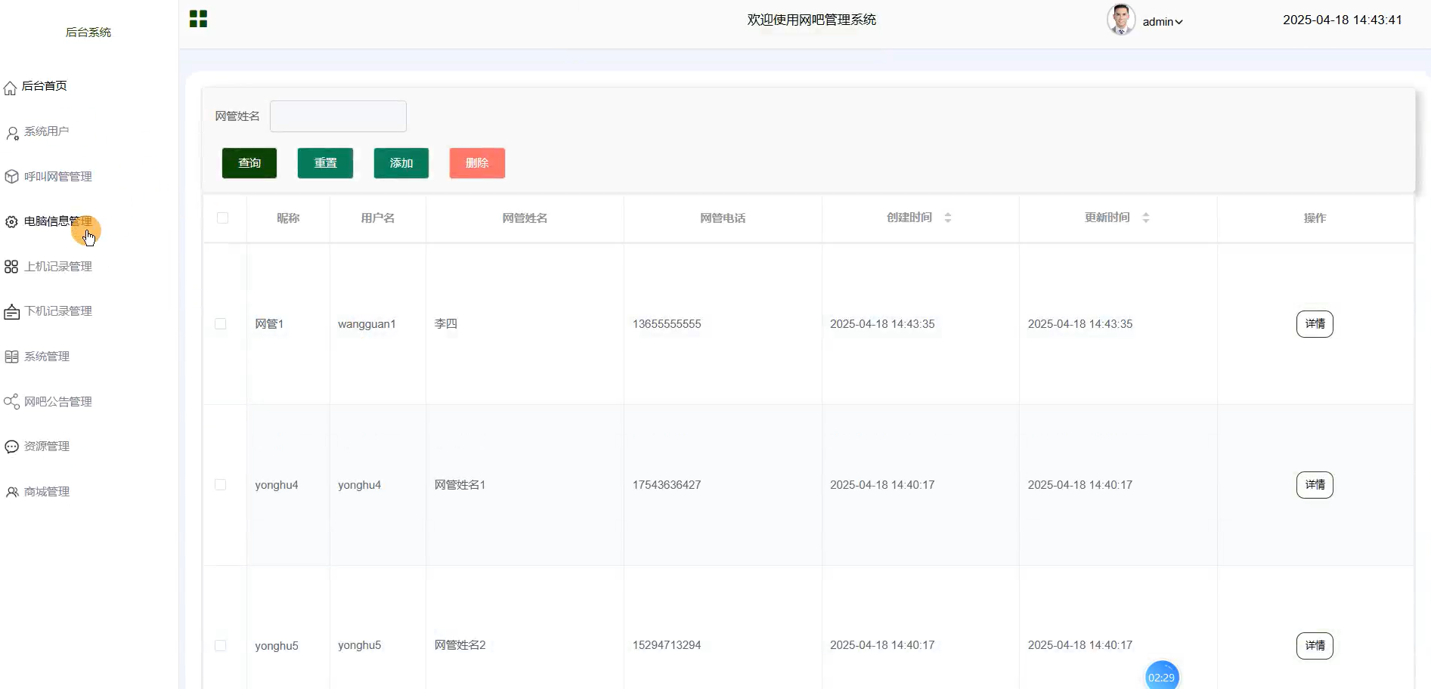Click the 重置 reset button

325,163
